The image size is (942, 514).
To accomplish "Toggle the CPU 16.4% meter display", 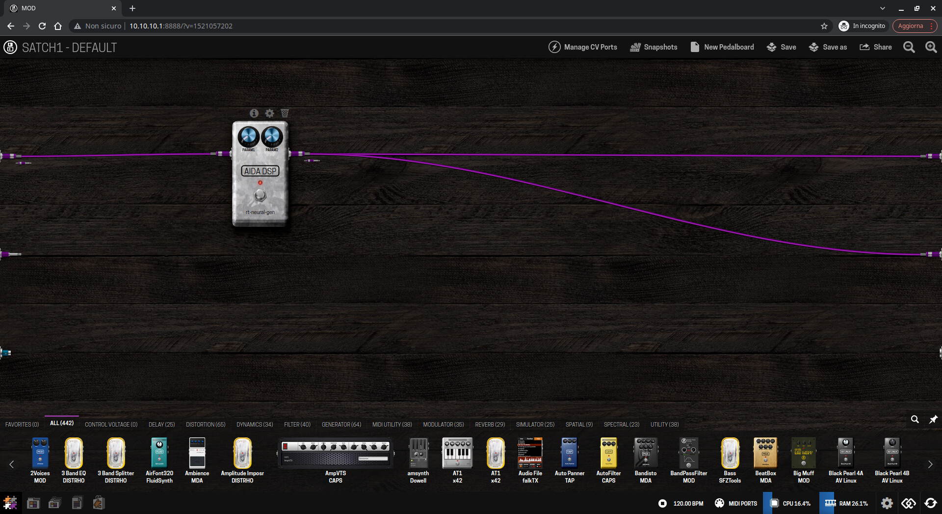I will 790,503.
